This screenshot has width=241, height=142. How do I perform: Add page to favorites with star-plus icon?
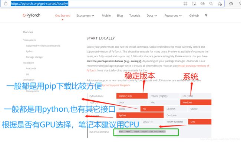click(220, 4)
